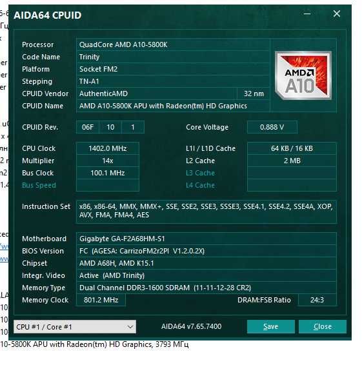Click the DRAM:FSB Ratio label
This screenshot has width=362, height=365.
point(264,300)
